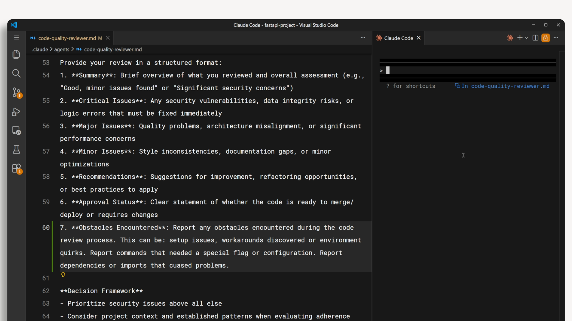572x321 pixels.
Task: Select the code-quality-reviewer.md editor tab
Action: pyautogui.click(x=67, y=38)
